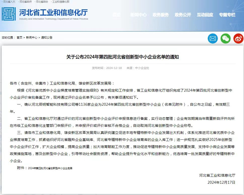This screenshot has height=195, width=244.
Task: Click the green WeChat share icon
Action: tap(226, 38)
